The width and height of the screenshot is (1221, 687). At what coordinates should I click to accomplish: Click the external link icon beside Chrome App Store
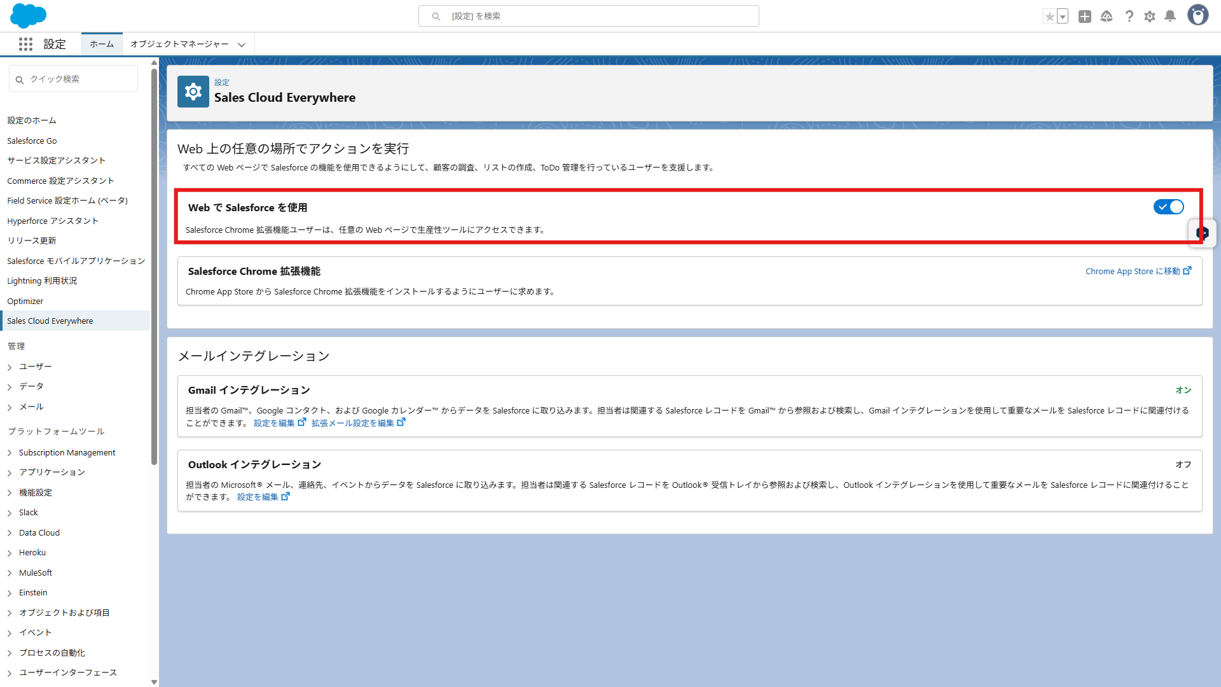click(x=1187, y=270)
